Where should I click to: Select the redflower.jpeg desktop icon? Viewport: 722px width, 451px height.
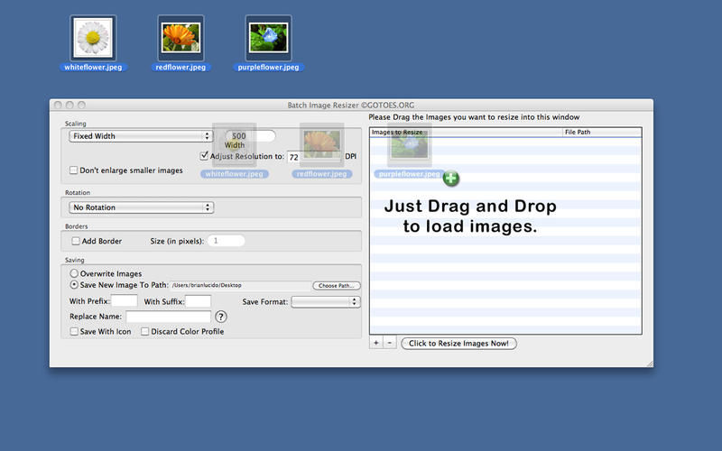click(180, 38)
